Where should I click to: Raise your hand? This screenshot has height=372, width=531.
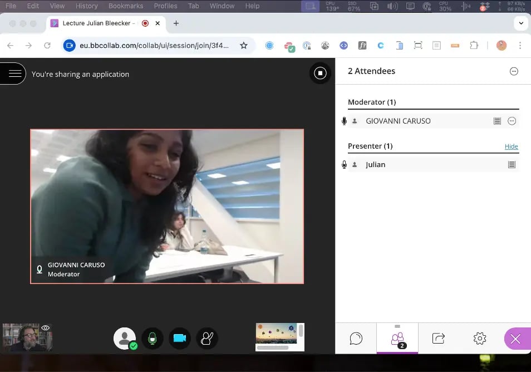207,338
